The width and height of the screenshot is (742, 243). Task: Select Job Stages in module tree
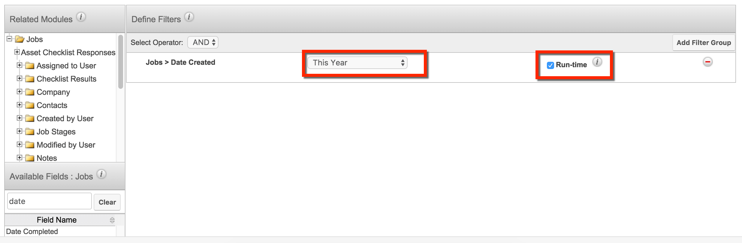(56, 132)
